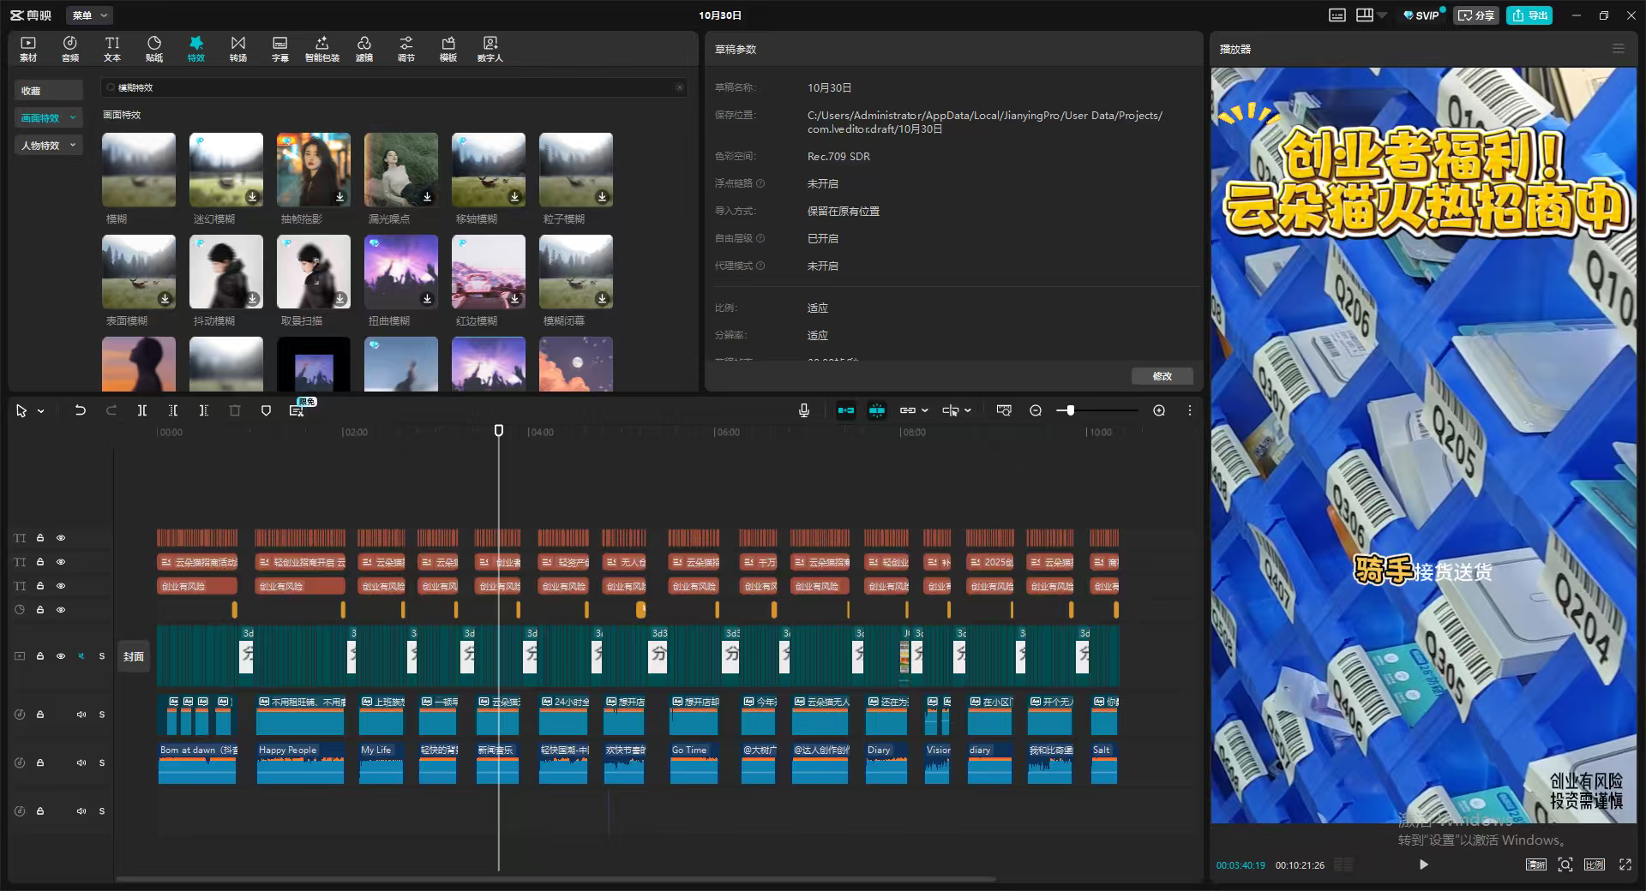Click the 导出 export button

coord(1530,15)
